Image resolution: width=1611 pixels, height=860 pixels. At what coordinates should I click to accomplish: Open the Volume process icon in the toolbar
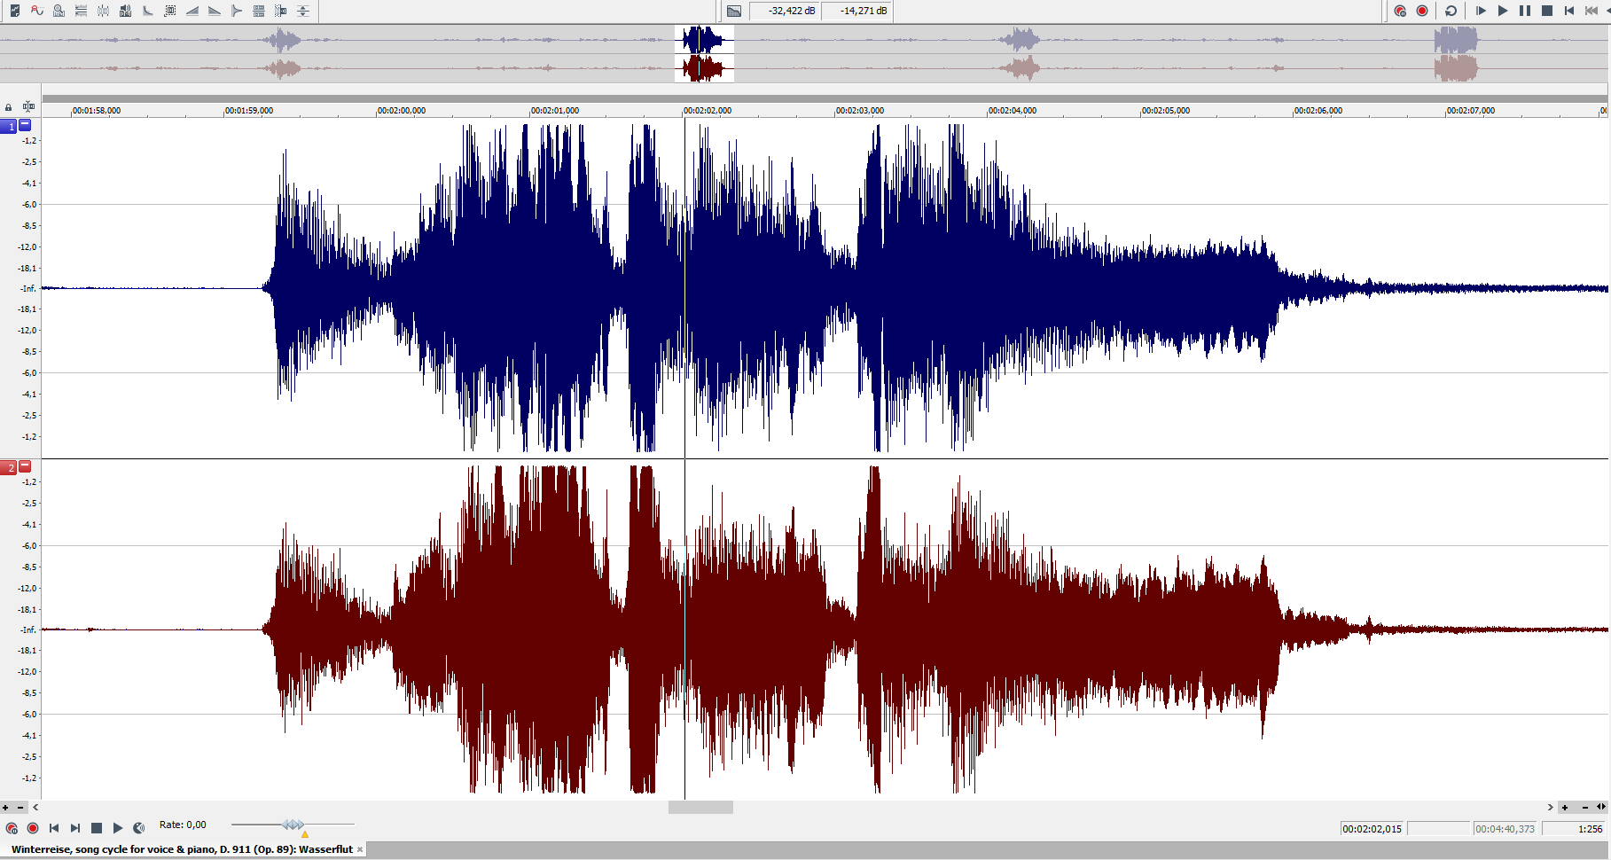(125, 11)
